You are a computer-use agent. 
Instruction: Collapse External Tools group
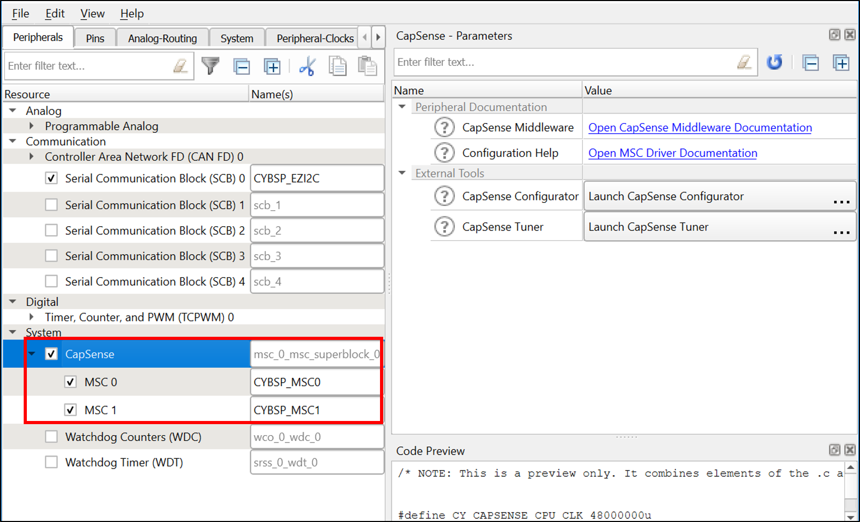(x=402, y=173)
